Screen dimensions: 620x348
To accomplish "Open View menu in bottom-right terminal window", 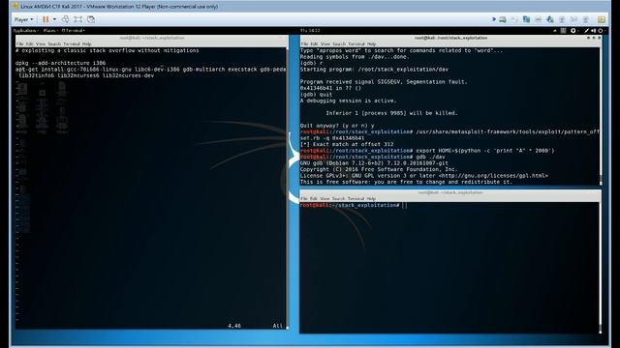I will (x=325, y=199).
